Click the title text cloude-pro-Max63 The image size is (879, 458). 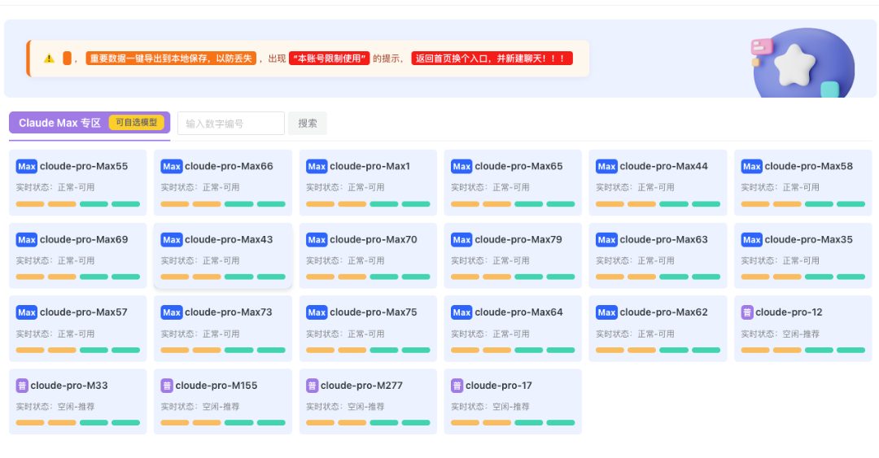[664, 240]
